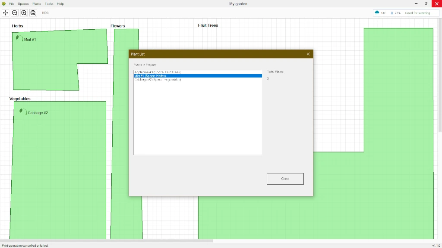The width and height of the screenshot is (442, 248).
Task: Open the File menu
Action: pyautogui.click(x=12, y=3)
